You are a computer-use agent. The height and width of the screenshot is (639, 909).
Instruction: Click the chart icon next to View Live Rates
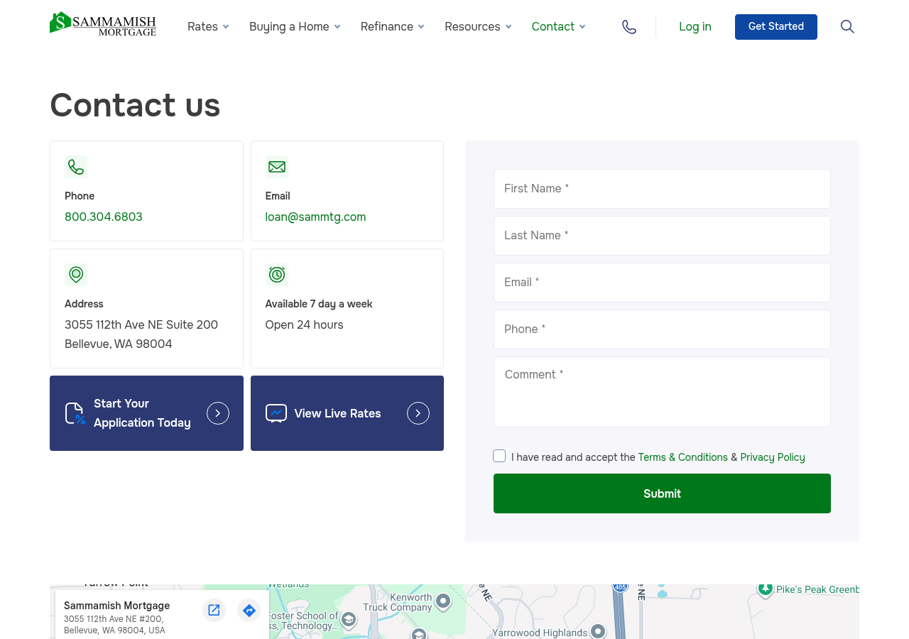pos(275,413)
